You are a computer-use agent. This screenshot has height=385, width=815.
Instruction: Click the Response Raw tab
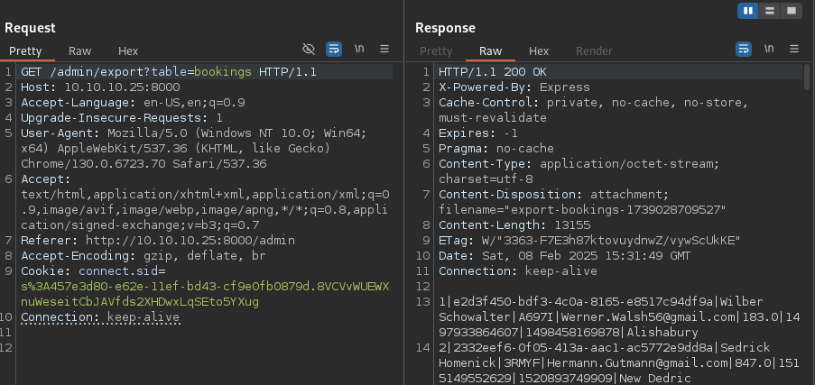click(x=490, y=51)
